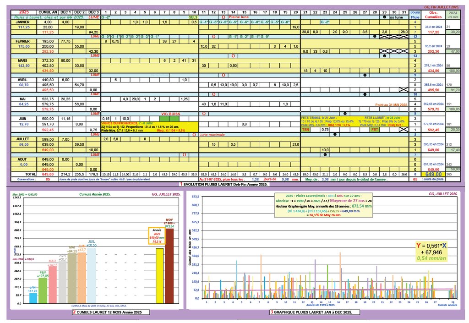
Task: Select the large yellow 649,00 total cell
Action: 433,174
